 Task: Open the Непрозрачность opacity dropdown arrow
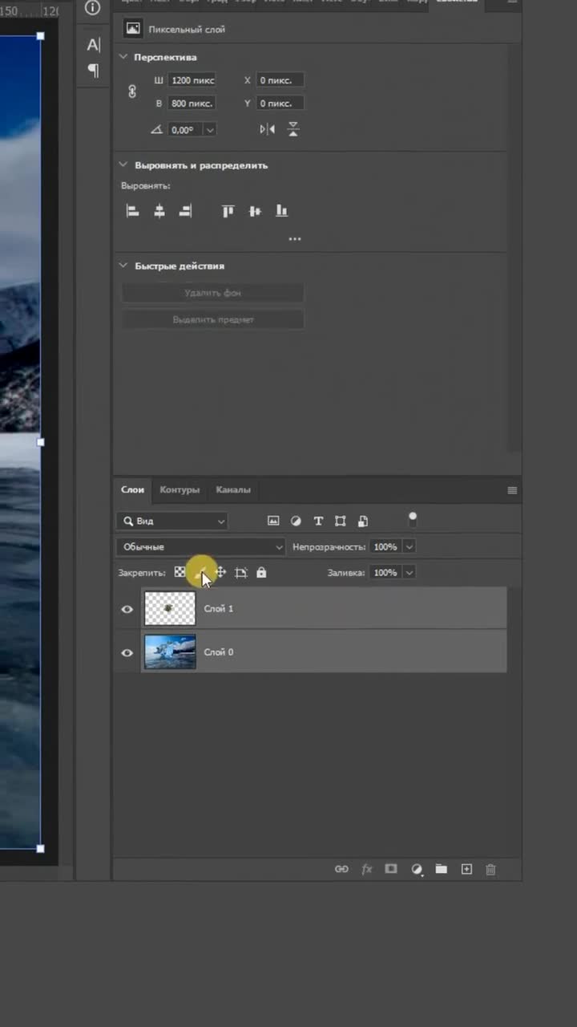coord(410,546)
